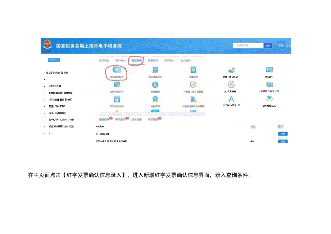Open the 核定管理 management icon
Image resolution: width=331 pixels, height=234 pixels.
(155, 84)
